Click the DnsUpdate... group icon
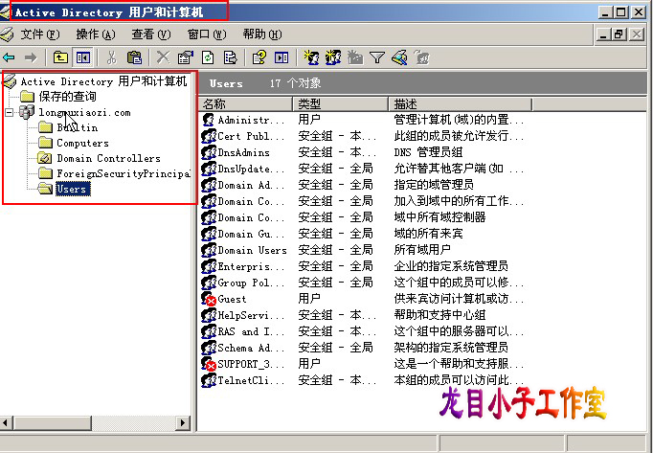 208,169
